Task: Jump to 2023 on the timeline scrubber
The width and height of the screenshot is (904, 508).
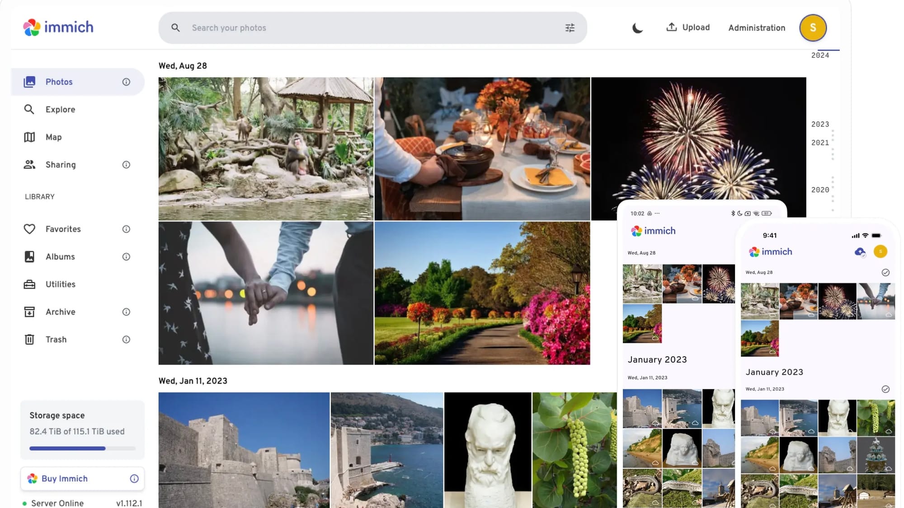Action: [820, 124]
